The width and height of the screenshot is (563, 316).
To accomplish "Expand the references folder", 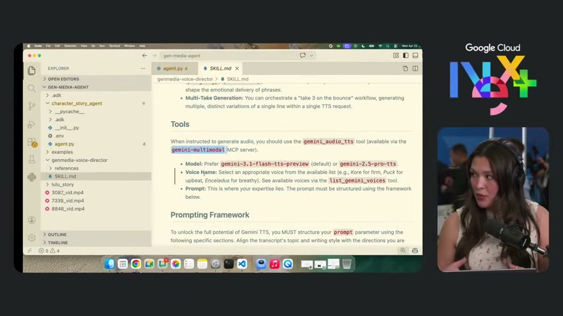I will pos(67,169).
